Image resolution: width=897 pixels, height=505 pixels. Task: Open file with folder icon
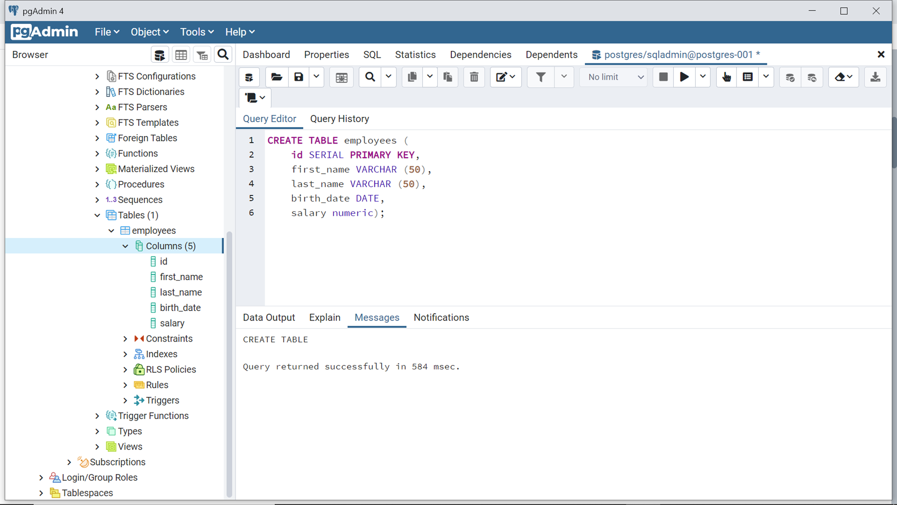click(276, 77)
